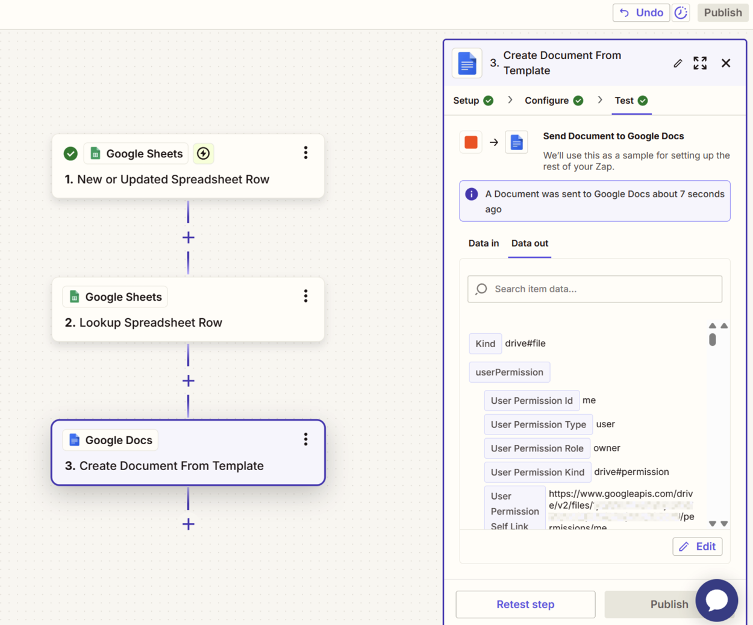Click the Undo button
Viewport: 753px width, 625px height.
click(x=641, y=13)
